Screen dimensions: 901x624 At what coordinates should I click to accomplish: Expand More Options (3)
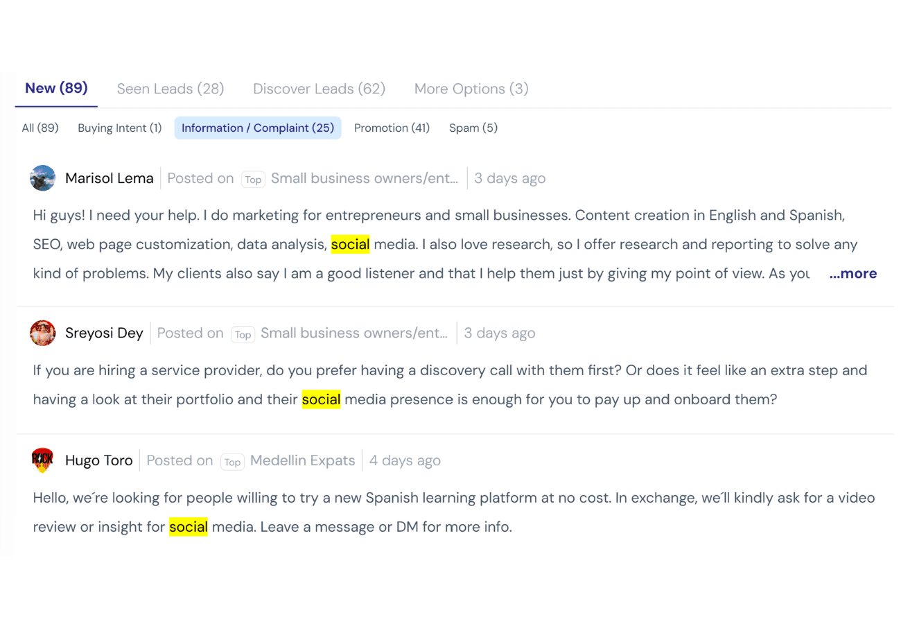471,89
